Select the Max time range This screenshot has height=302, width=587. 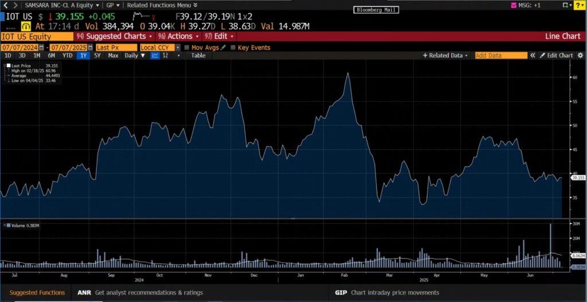[x=113, y=56]
